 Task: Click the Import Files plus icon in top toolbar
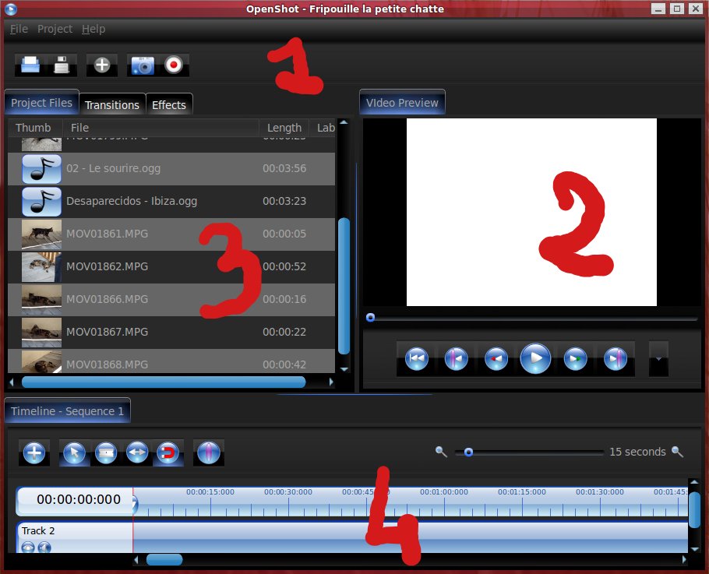(x=101, y=65)
